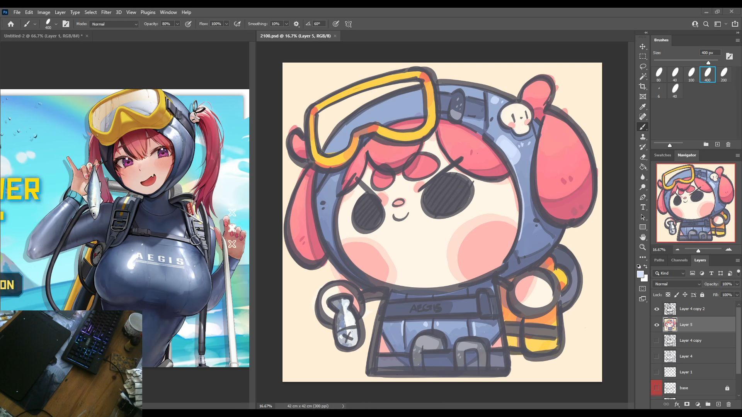The height and width of the screenshot is (417, 742).
Task: Select the History Brush tool
Action: (x=643, y=147)
